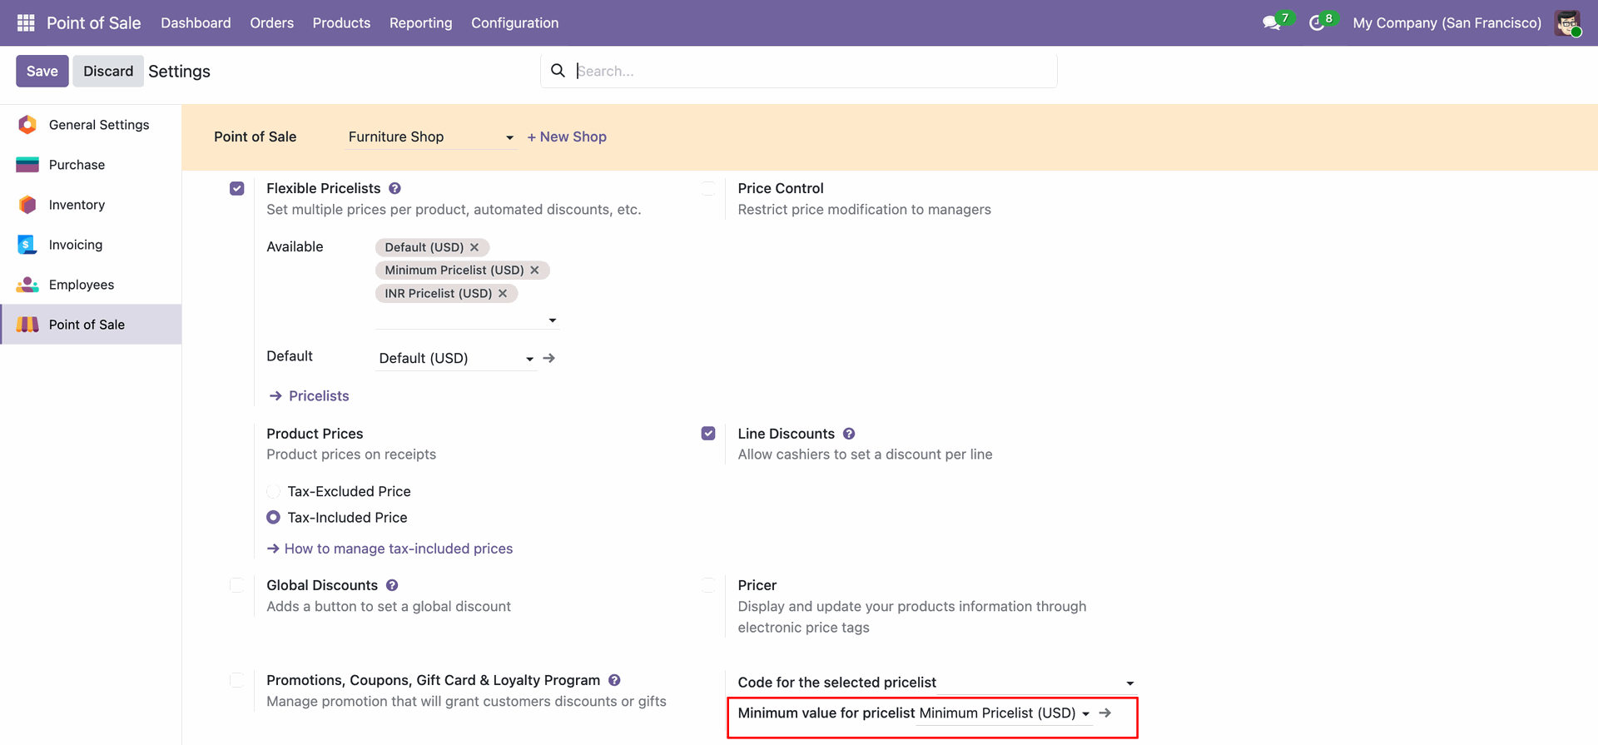Click the Employees app icon

pos(27,285)
